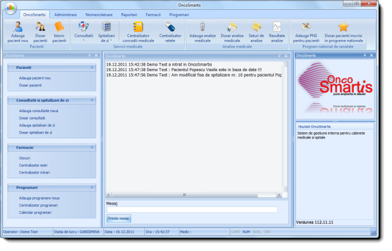Open Centralizator programari link
The width and height of the screenshot is (392, 251).
click(38, 205)
